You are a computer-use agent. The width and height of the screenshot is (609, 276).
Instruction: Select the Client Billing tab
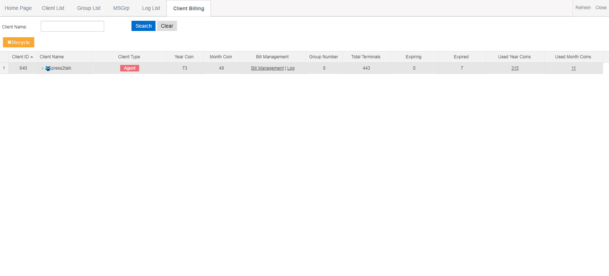tap(189, 8)
